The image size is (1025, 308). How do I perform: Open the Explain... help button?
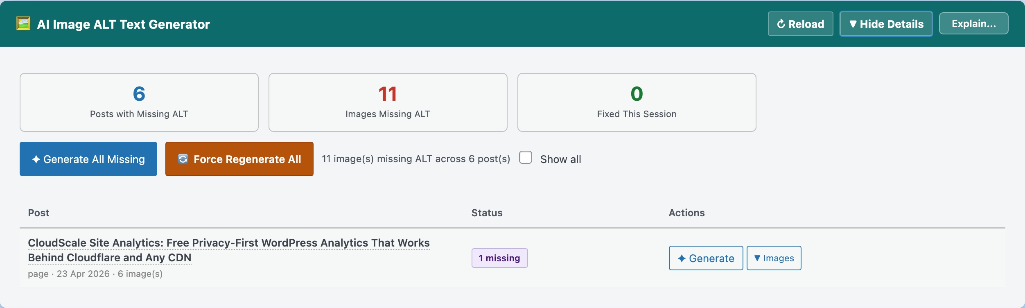coord(973,24)
